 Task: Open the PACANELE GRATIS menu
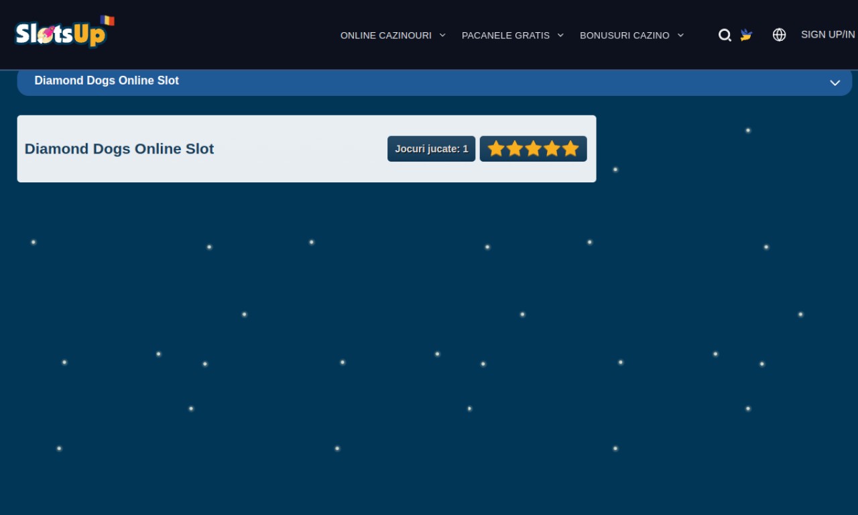point(505,36)
